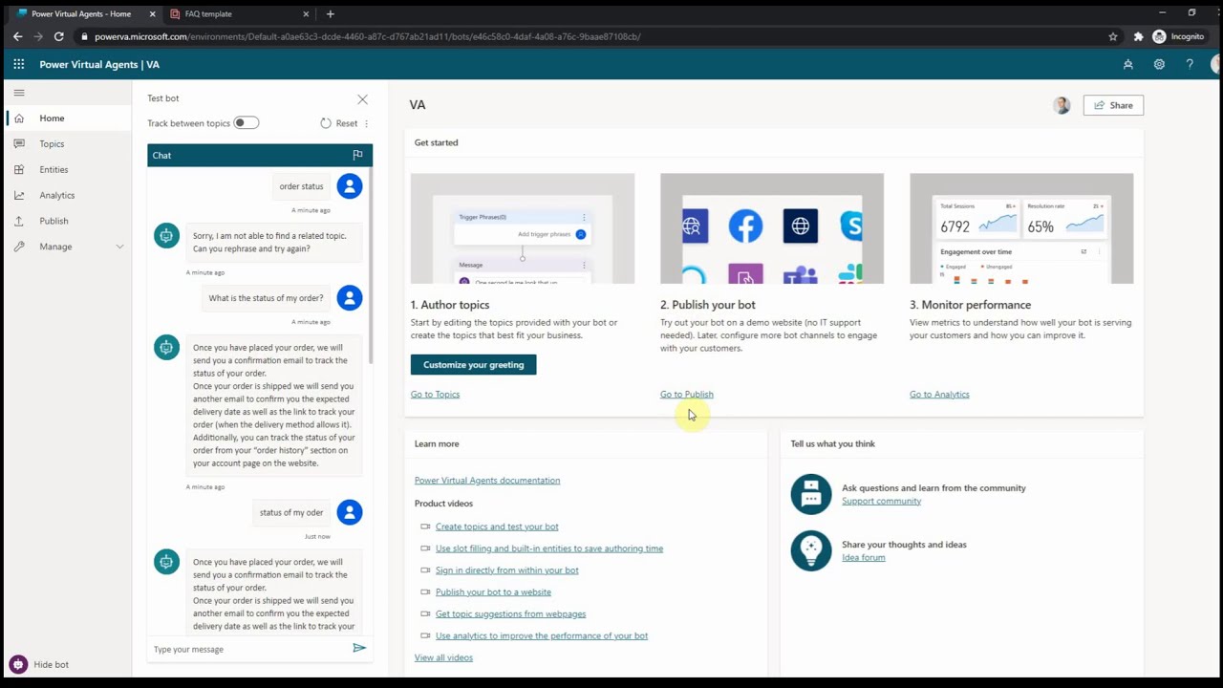Open Idea forum link
Screen dimensions: 1223x688
[863, 557]
